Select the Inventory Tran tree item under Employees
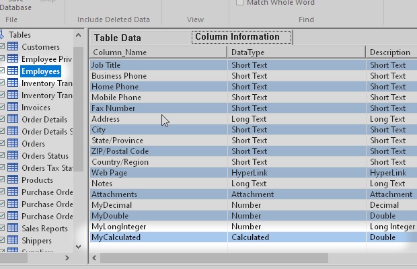Viewport: 417px width, 269px height. point(46,83)
